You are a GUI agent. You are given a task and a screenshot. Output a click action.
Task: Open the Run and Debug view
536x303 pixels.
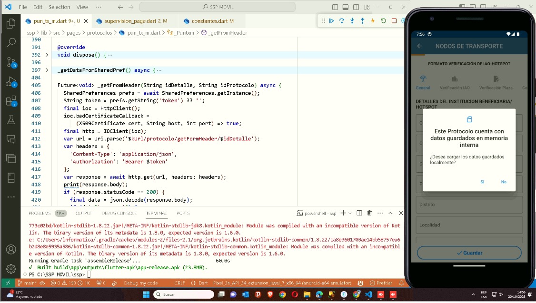pos(10,82)
